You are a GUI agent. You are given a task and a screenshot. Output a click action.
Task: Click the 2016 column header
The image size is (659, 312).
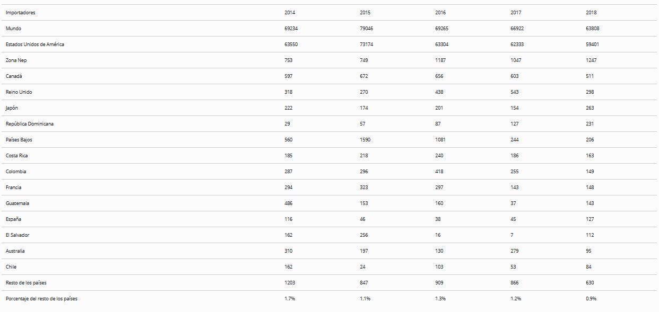[x=440, y=13]
